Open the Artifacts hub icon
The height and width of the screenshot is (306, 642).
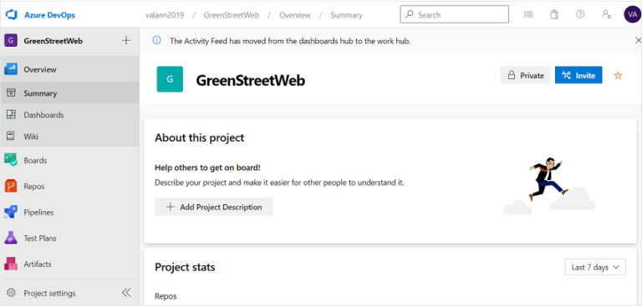(x=11, y=264)
